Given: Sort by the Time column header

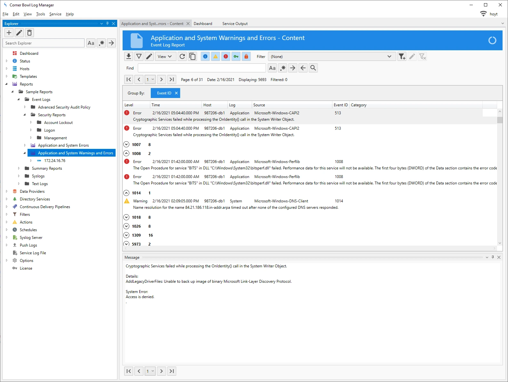Looking at the screenshot, I should tap(176, 105).
